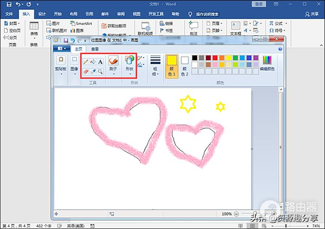Viewport: 325px width, 229px height.
Task: Select the Pencil tool in Paint
Action: 86,61
